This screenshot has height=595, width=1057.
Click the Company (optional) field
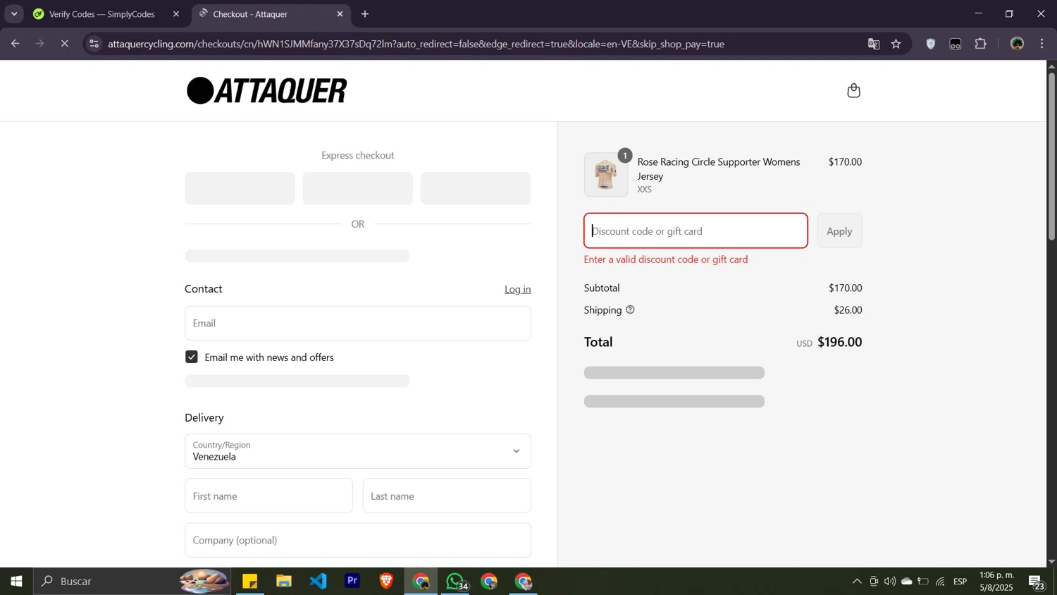tap(358, 540)
